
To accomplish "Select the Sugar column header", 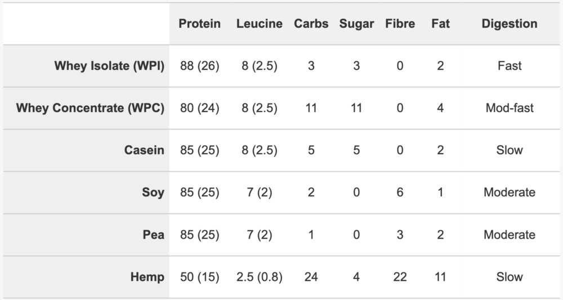I will click(356, 24).
